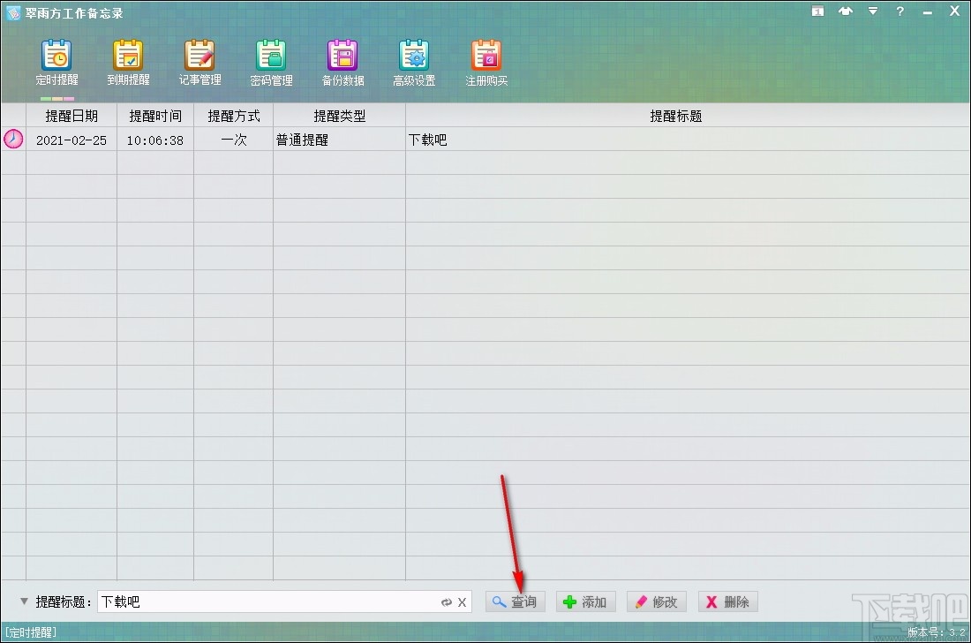Sort by the 提醒标题 column header
This screenshot has width=971, height=643.
[688, 116]
